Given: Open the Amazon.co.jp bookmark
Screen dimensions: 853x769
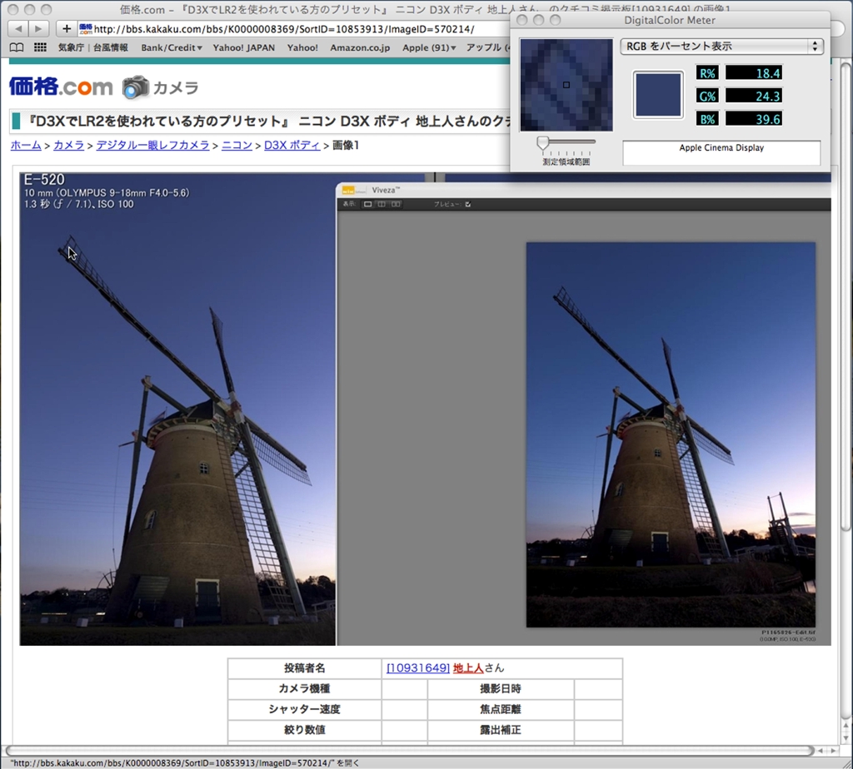Looking at the screenshot, I should pyautogui.click(x=360, y=47).
